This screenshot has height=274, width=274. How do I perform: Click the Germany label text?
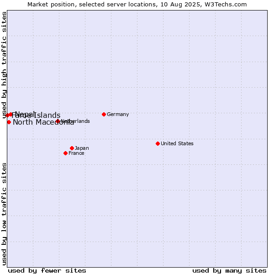tap(118, 115)
